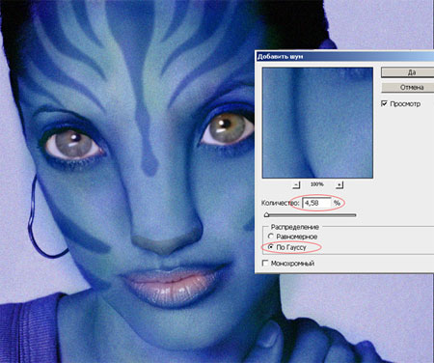Select По Гауссу distribution radio button
The image size is (434, 363).
click(271, 247)
